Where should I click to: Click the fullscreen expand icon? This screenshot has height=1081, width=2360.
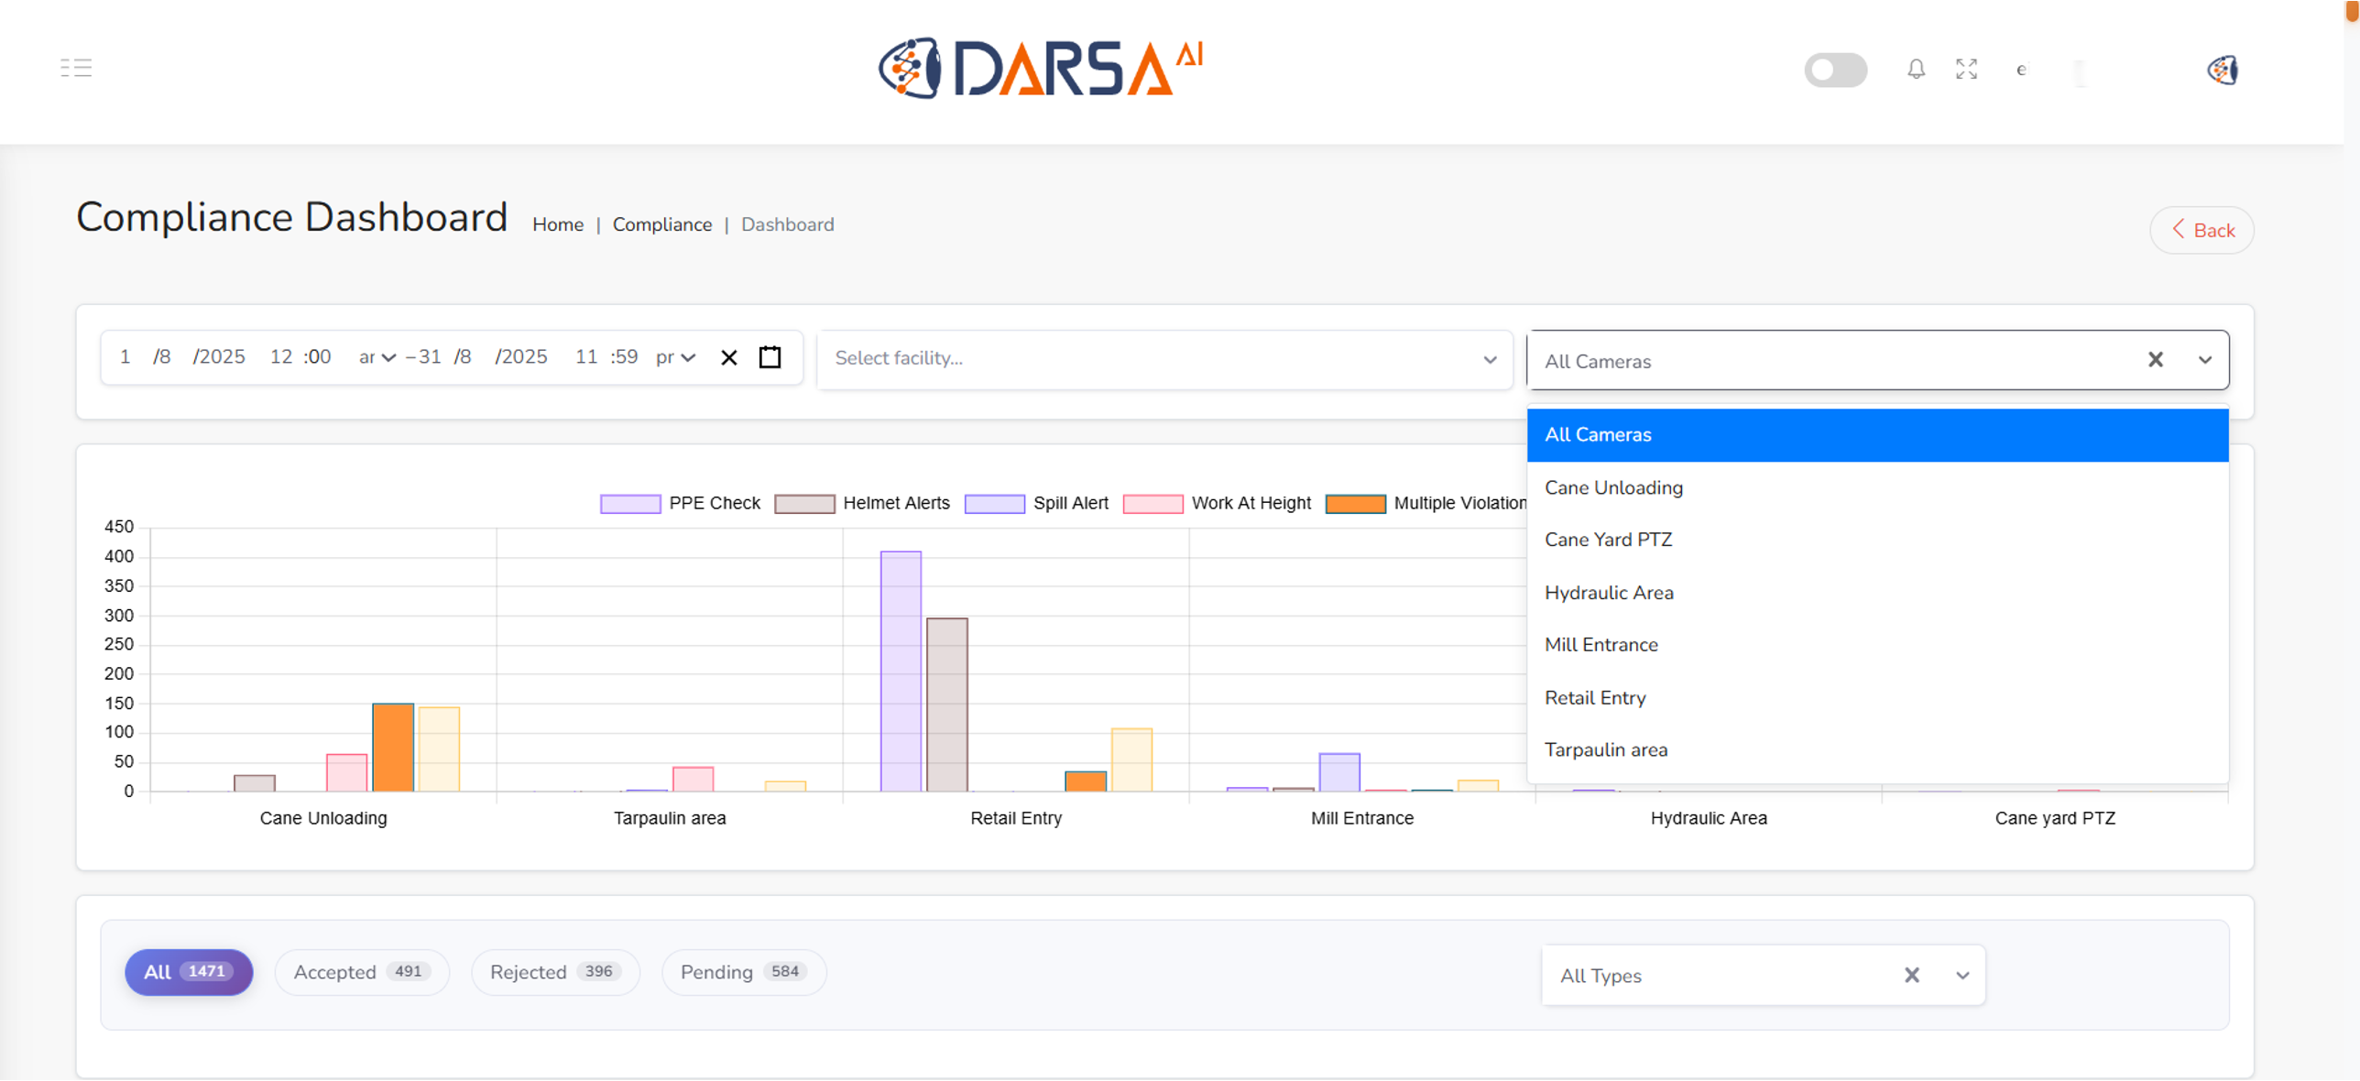pos(1966,70)
